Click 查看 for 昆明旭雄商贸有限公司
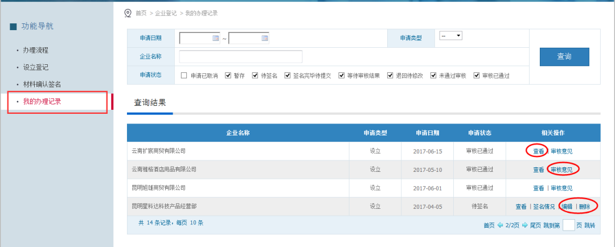 coord(539,188)
